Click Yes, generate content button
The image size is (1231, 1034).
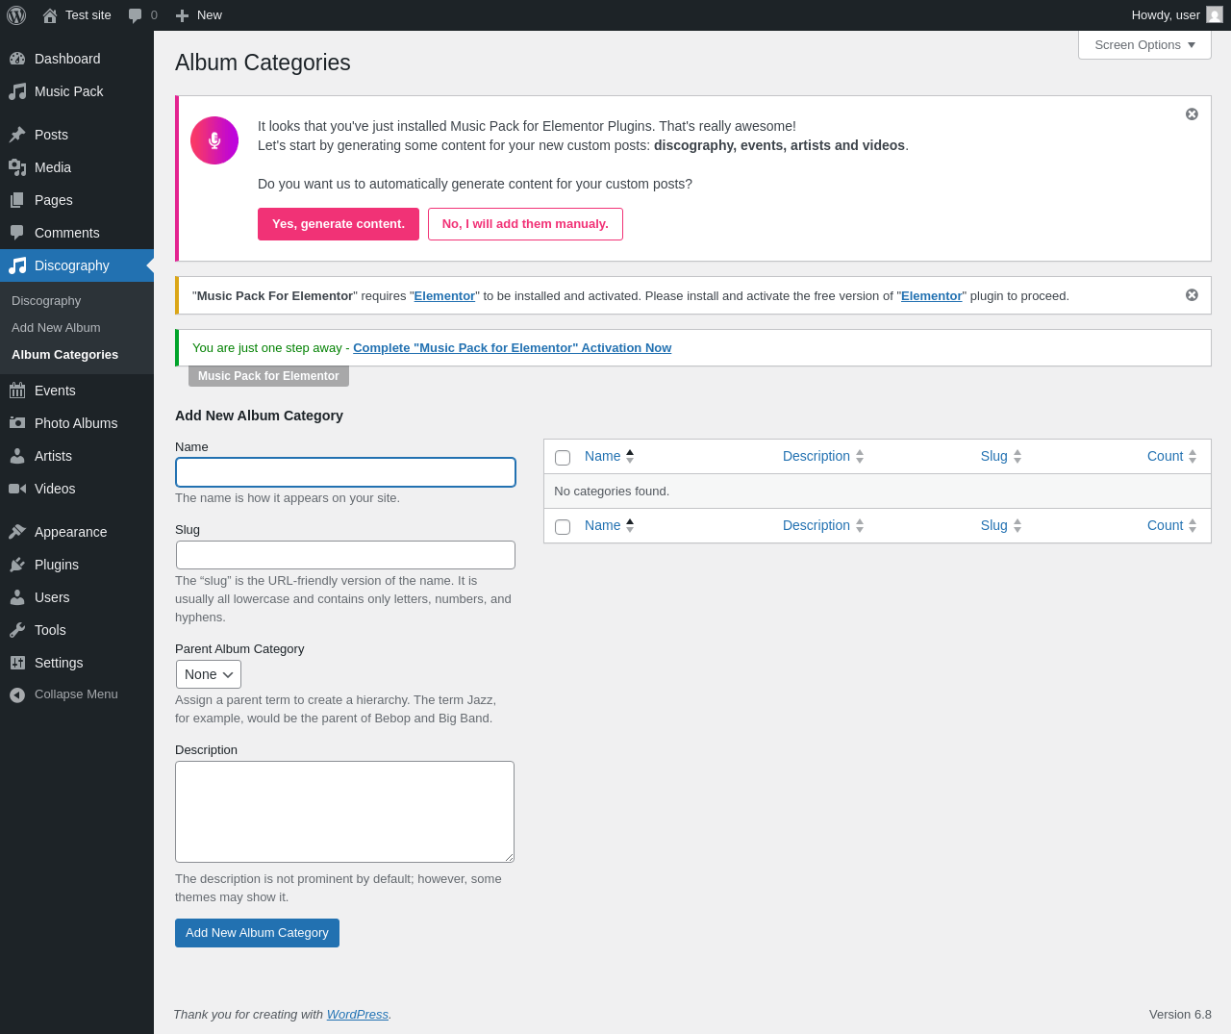coord(339,224)
